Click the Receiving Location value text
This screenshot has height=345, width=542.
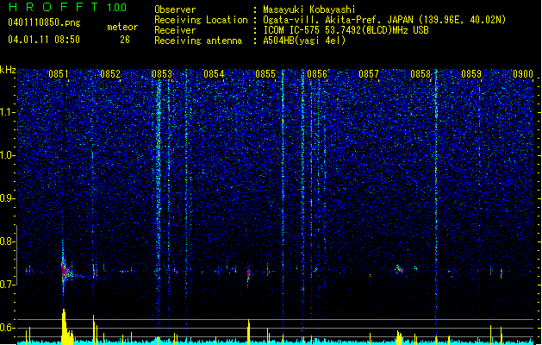[384, 20]
